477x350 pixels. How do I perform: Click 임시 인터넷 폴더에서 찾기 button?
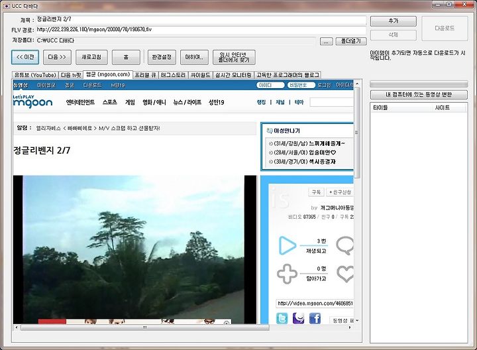(234, 57)
